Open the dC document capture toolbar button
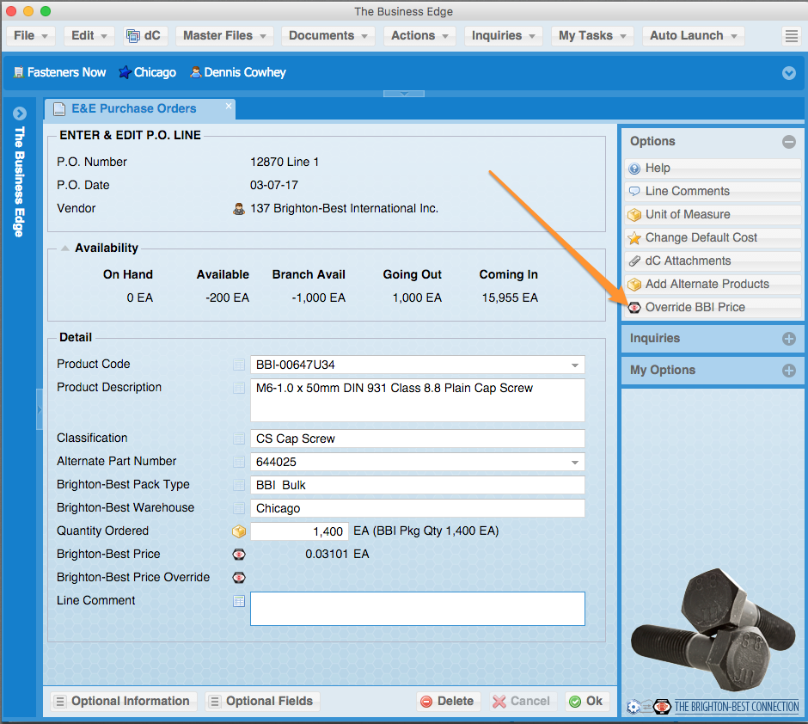 [x=144, y=35]
